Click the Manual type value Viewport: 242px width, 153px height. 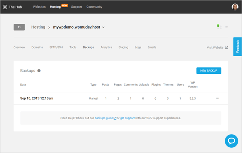(93, 98)
